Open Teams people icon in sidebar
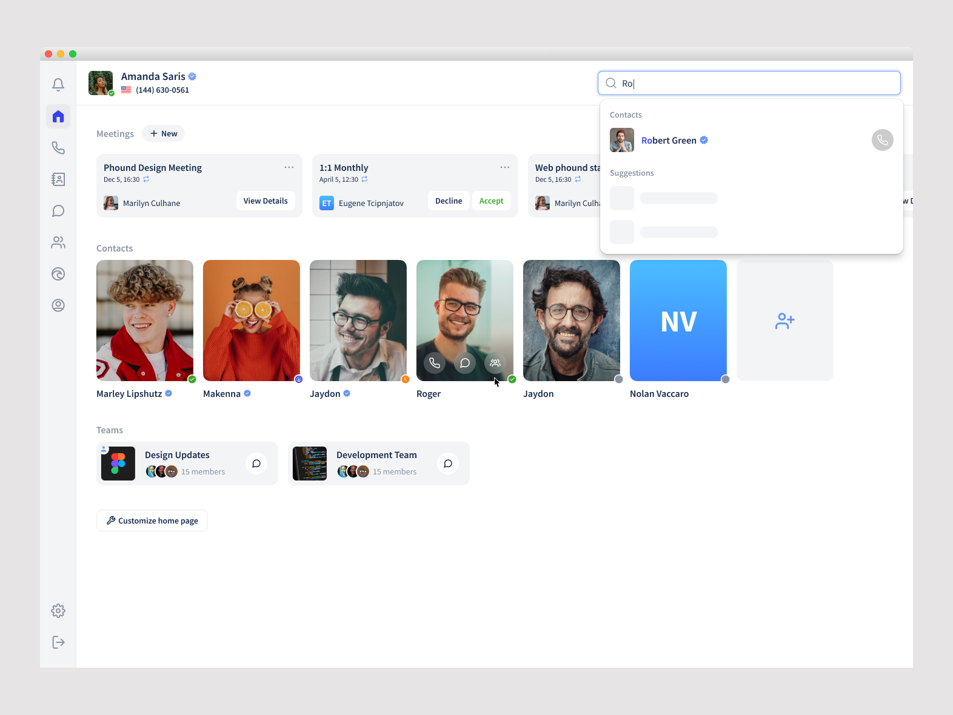Viewport: 953px width, 715px height. click(58, 242)
